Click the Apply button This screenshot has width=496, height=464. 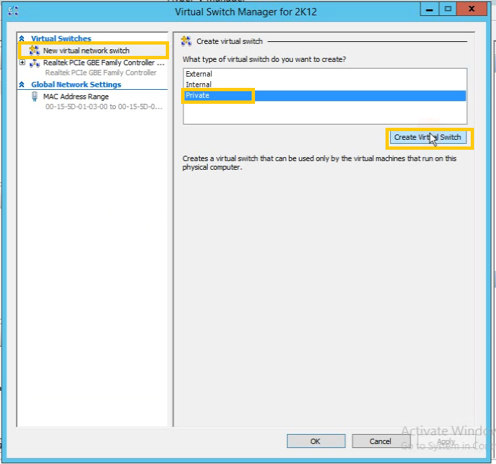coord(446,441)
